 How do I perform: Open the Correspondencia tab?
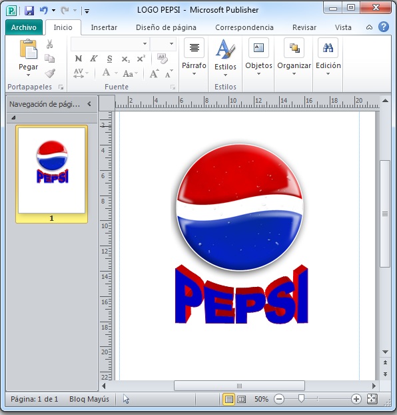pyautogui.click(x=244, y=27)
